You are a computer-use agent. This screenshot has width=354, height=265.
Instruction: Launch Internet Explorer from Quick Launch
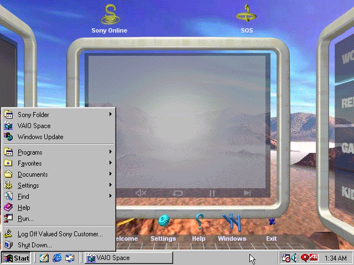[57, 258]
